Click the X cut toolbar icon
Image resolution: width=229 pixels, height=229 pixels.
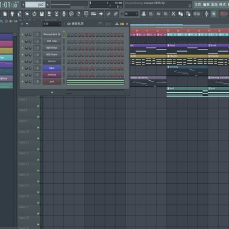coord(173,14)
